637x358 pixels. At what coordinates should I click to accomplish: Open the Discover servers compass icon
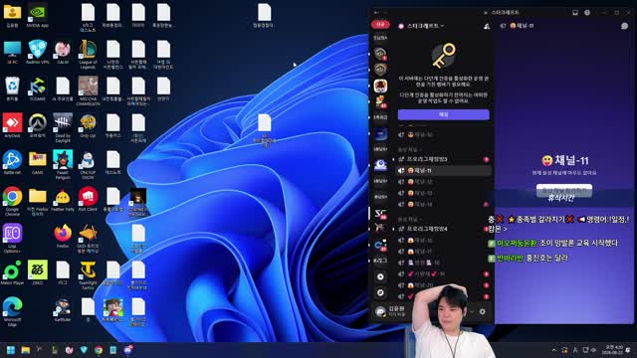pyautogui.click(x=380, y=292)
